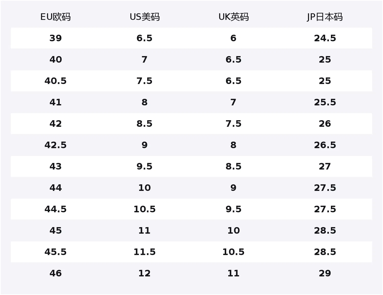Select EU size 44 cell
Viewport: 383px width, 295px height.
click(55, 188)
